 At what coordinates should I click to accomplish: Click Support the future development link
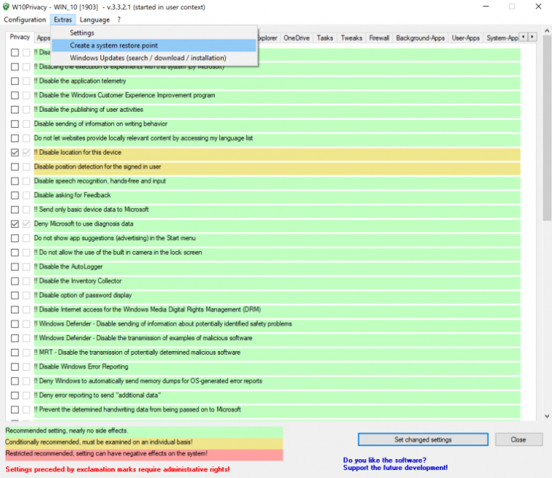click(x=395, y=467)
